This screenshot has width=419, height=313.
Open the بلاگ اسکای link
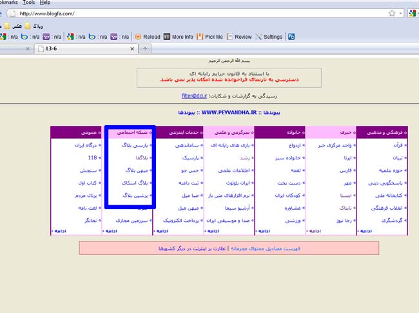(135, 183)
